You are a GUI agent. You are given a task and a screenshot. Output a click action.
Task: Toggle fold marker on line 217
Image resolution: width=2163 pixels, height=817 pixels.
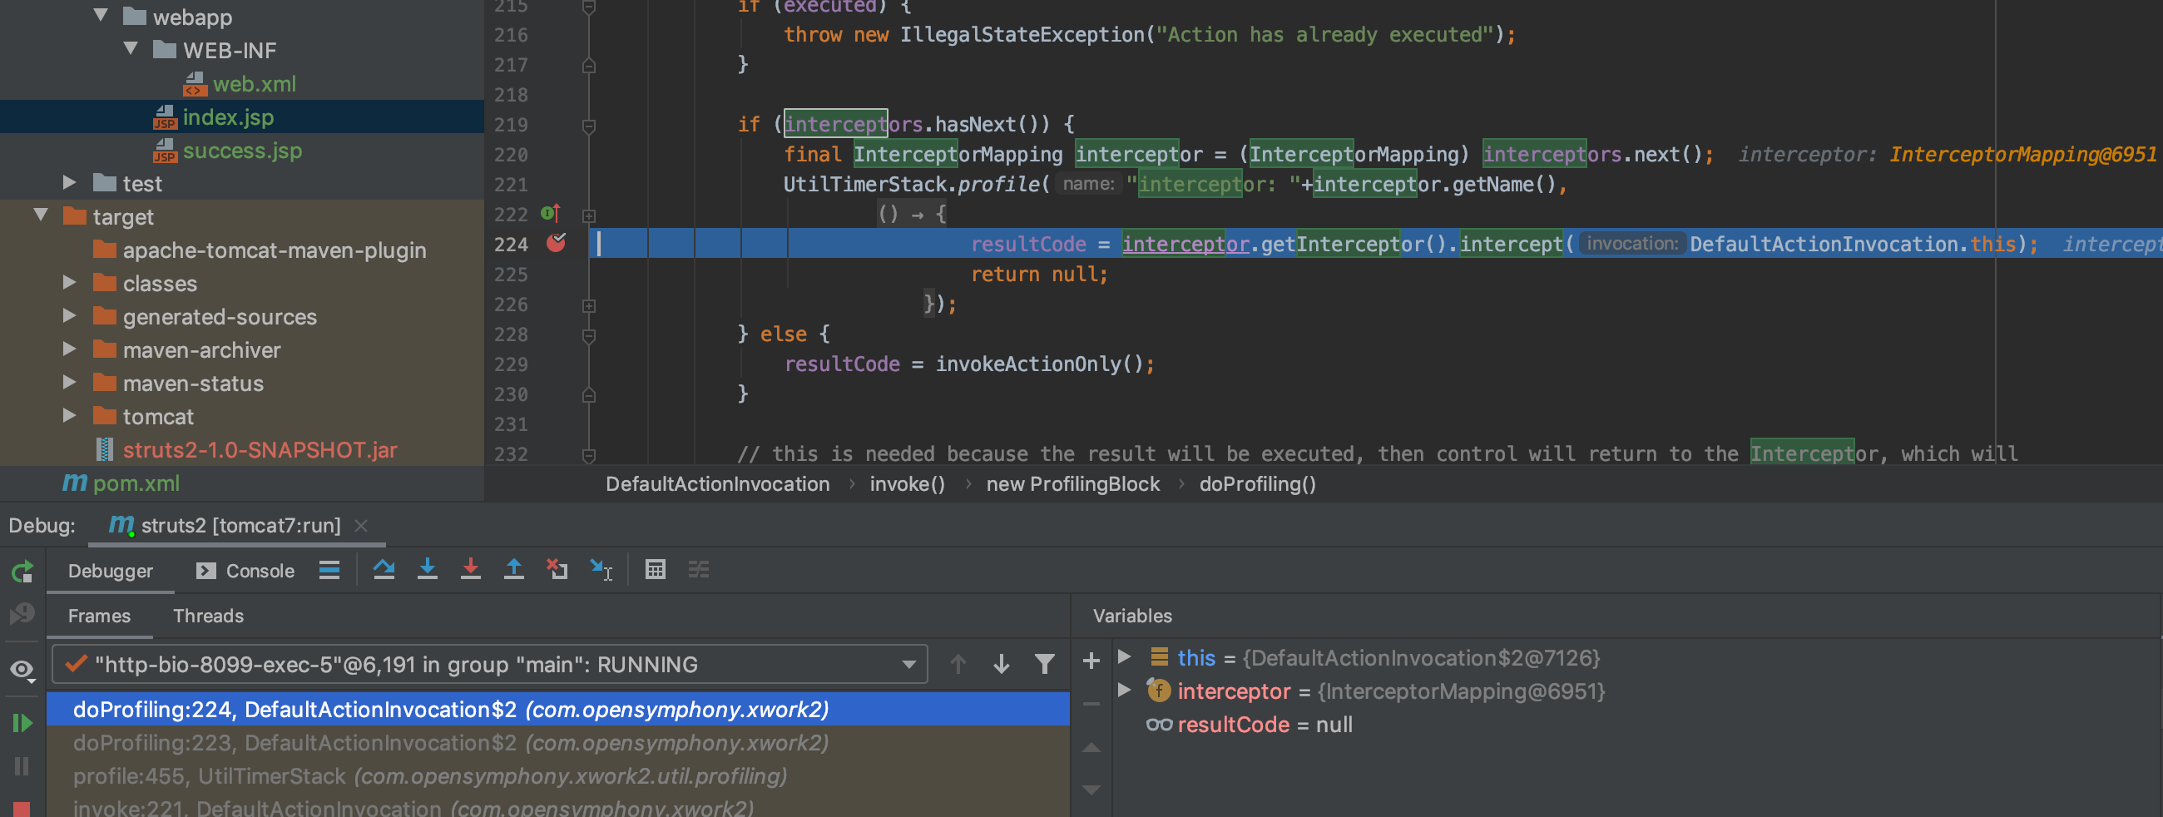click(x=589, y=66)
